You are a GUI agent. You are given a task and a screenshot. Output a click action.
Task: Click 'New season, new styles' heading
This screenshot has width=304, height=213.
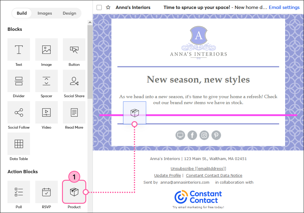[x=198, y=79]
